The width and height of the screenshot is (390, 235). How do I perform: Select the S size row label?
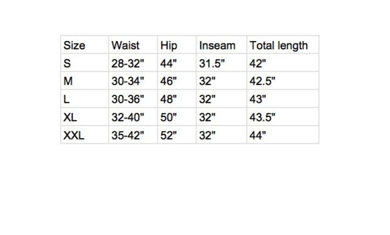click(x=67, y=64)
